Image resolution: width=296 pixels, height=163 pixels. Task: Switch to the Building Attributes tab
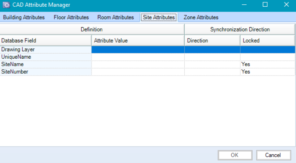click(x=24, y=17)
